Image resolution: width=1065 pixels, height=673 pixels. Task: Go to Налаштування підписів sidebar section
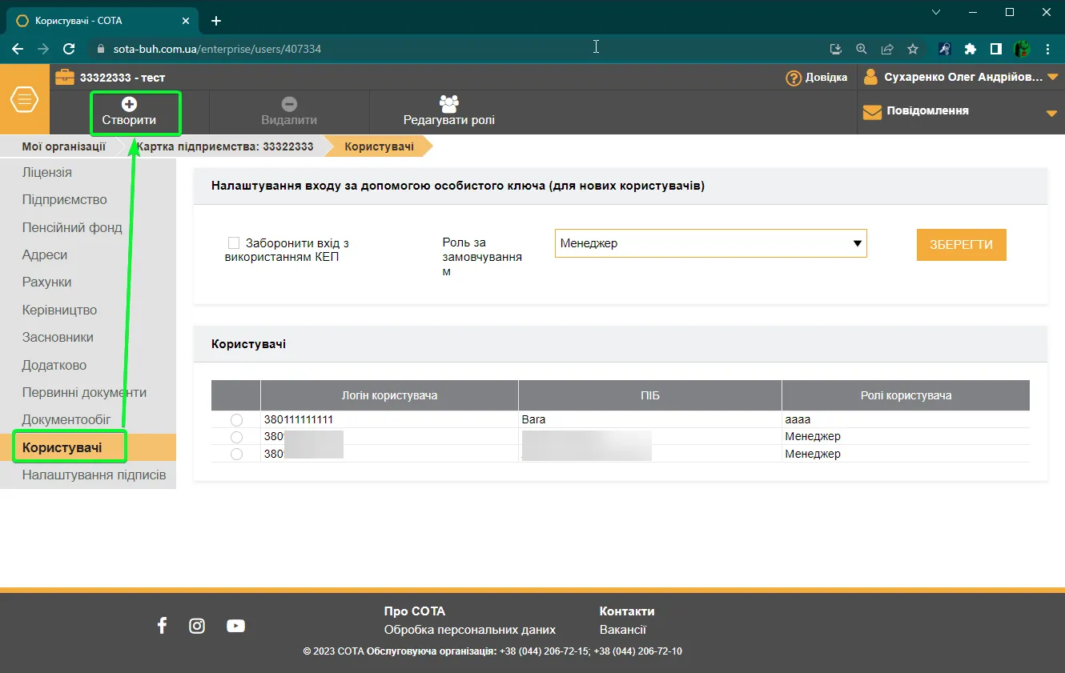pyautogui.click(x=94, y=475)
